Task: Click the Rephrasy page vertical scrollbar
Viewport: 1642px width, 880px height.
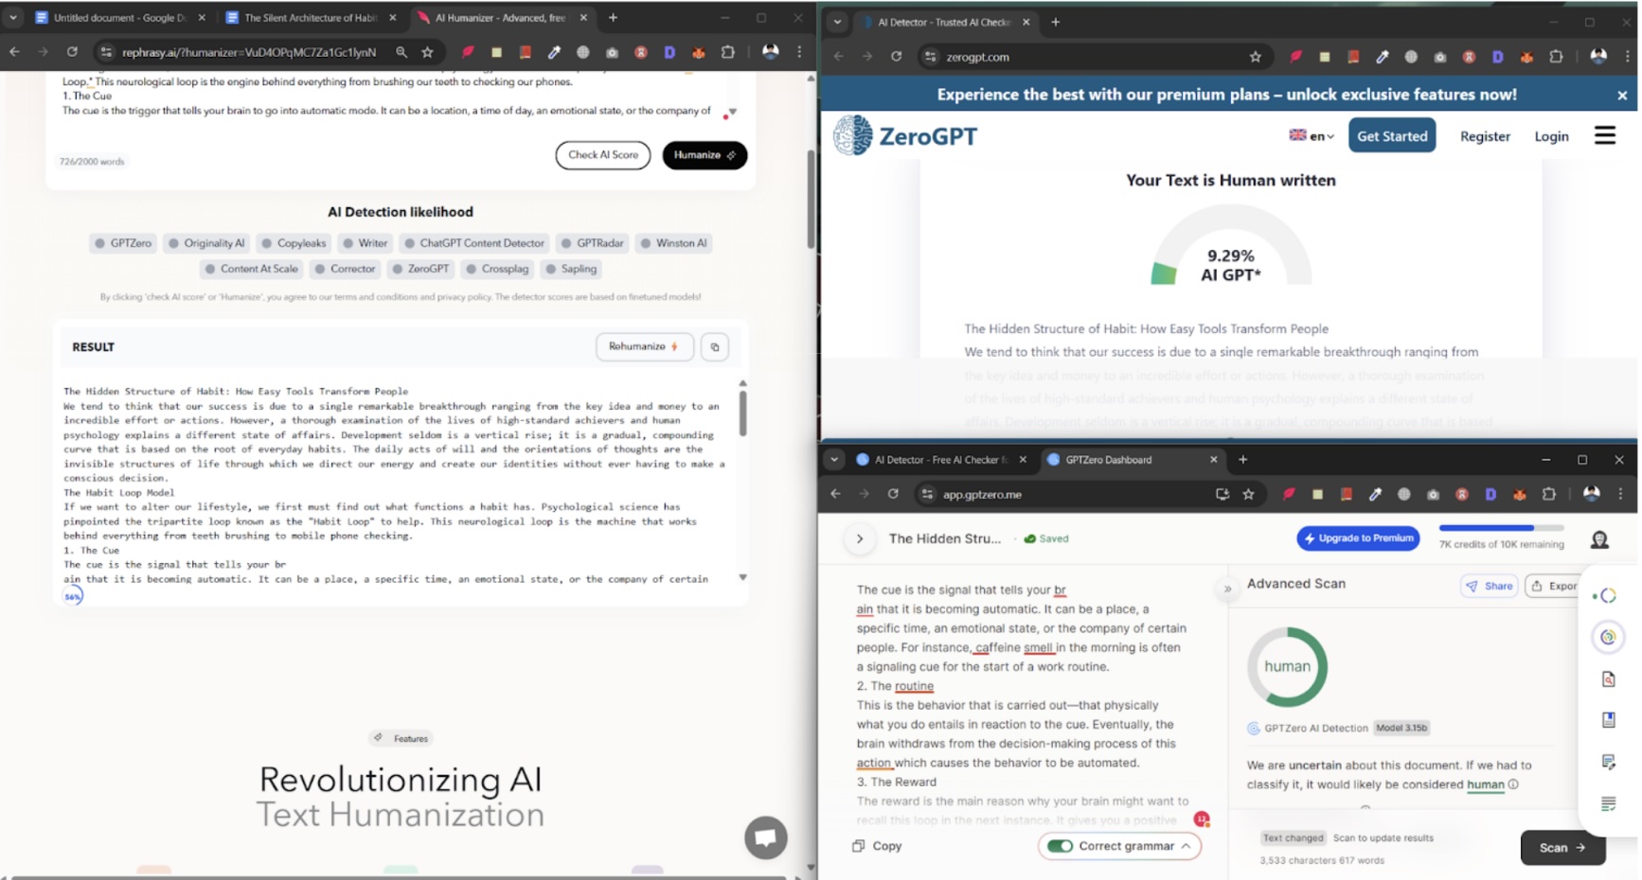Action: point(811,199)
